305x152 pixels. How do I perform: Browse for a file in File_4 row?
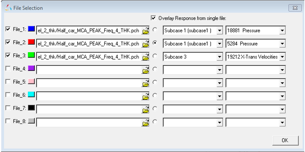pyautogui.click(x=146, y=70)
